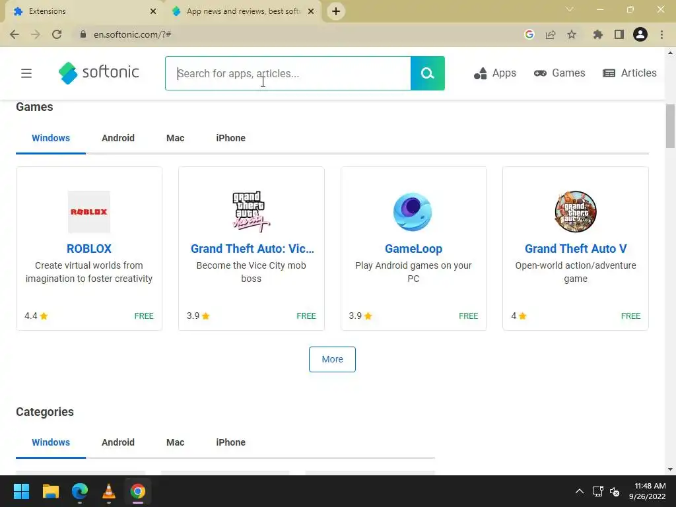Select Windows tab under Games
Screen dimensions: 676x507
pos(51,138)
